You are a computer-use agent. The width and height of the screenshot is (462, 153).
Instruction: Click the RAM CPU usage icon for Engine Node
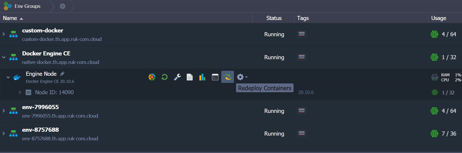(435, 77)
